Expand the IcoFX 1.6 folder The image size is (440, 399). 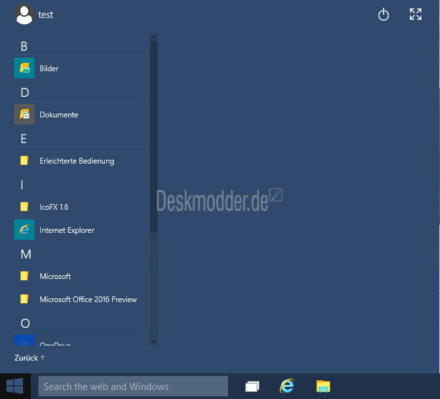[54, 207]
